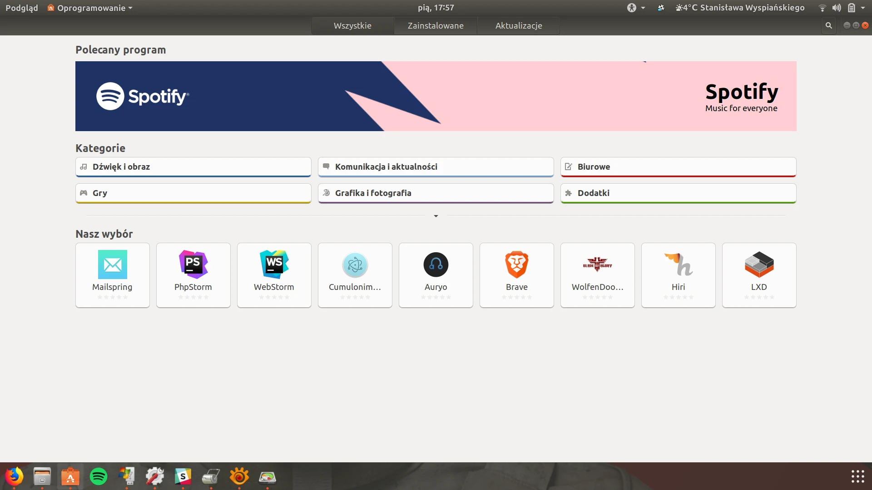Open Dźwięk i obraz category
This screenshot has height=490, width=872.
(193, 167)
